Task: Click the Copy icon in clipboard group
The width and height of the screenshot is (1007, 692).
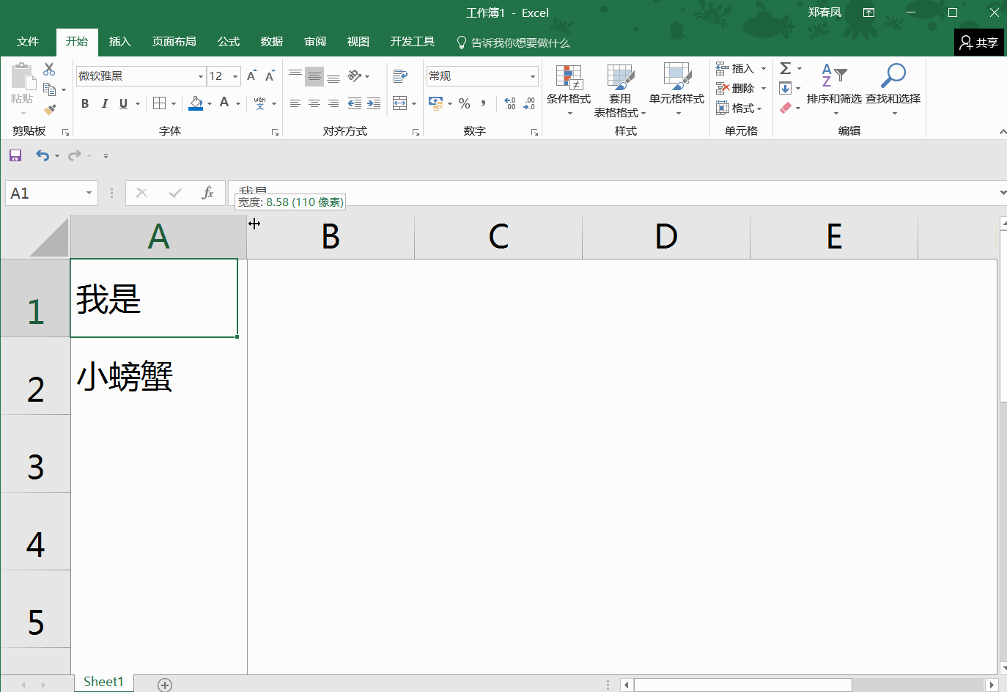Action: pos(49,89)
